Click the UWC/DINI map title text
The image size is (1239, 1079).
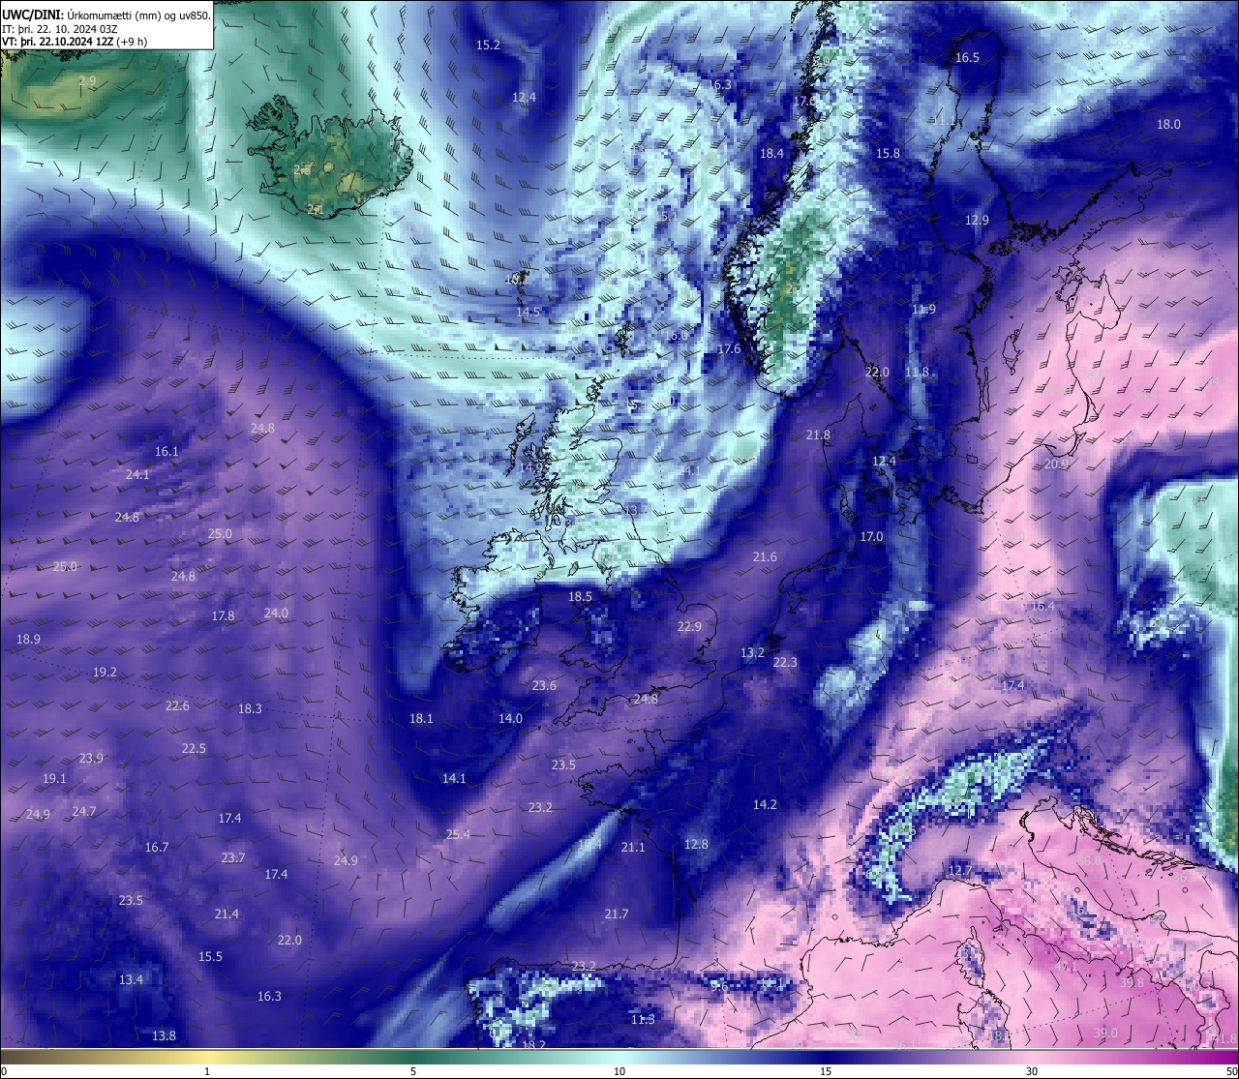[106, 15]
